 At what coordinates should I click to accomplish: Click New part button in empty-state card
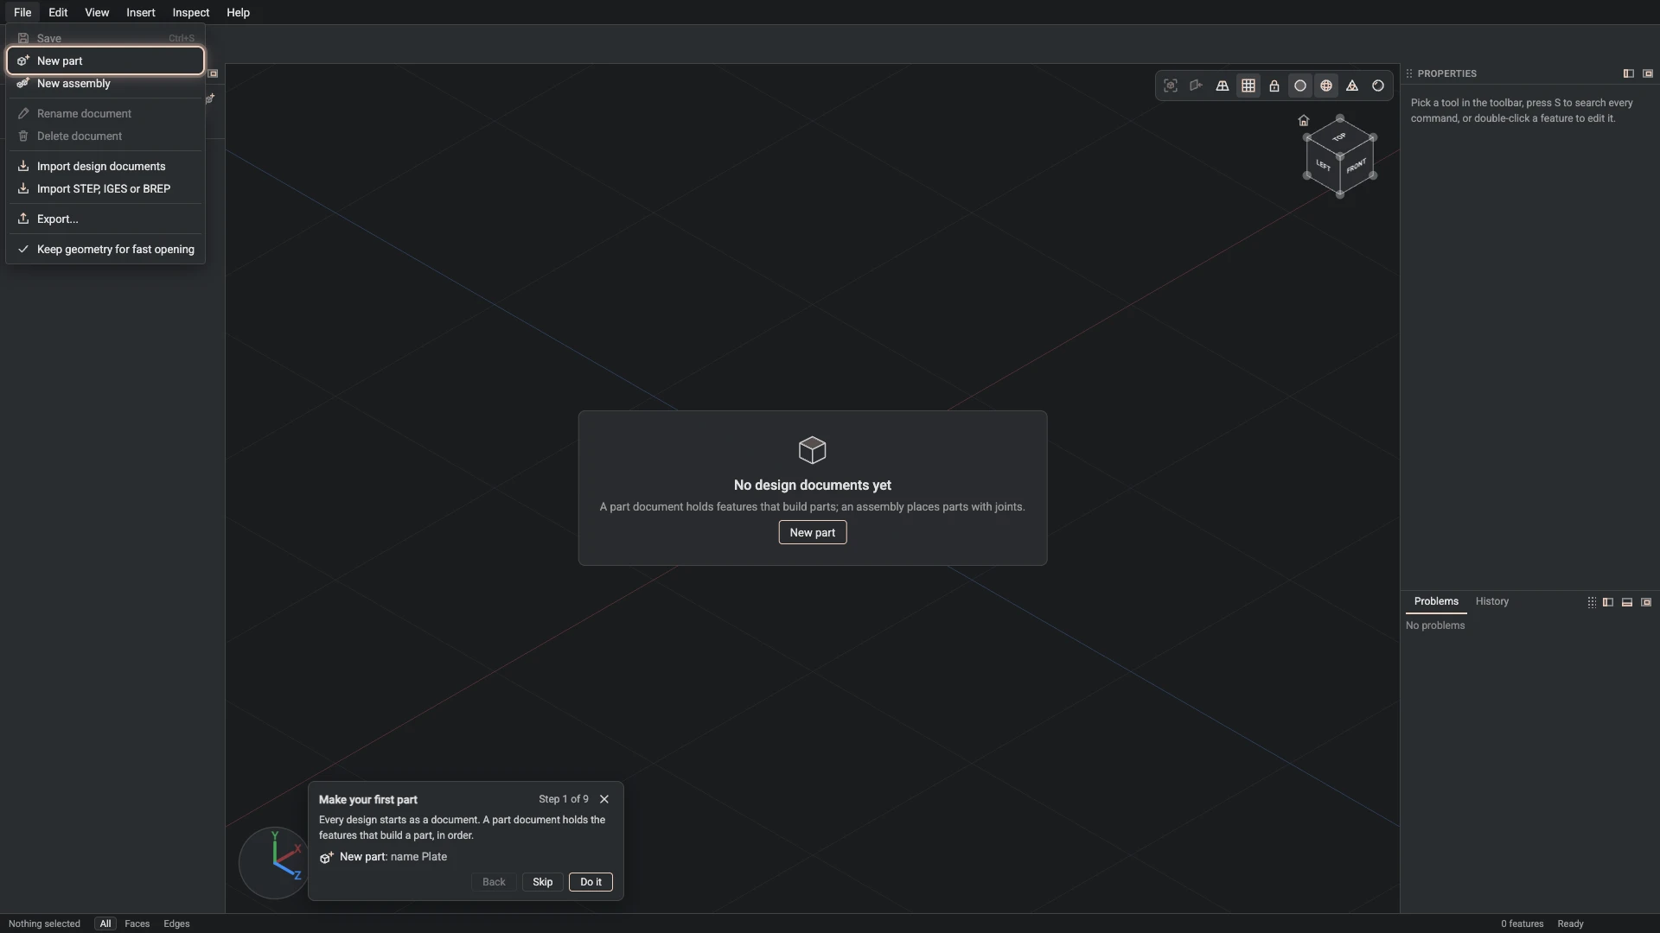813,533
